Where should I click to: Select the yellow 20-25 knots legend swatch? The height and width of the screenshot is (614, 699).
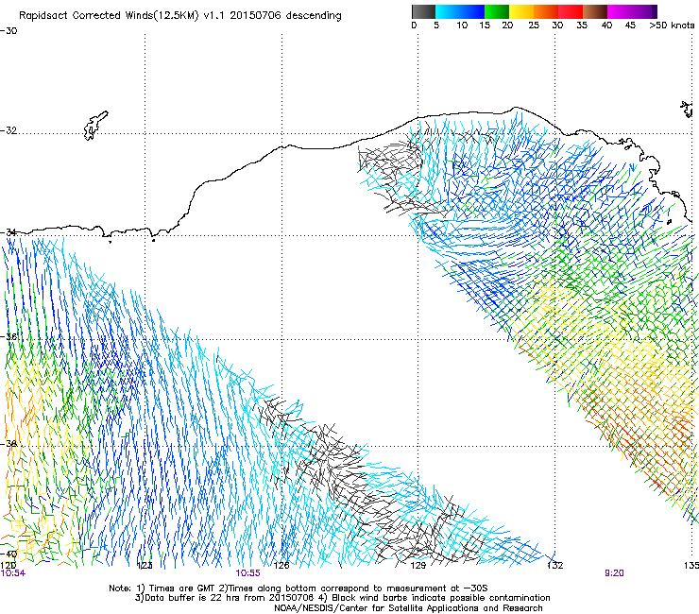coord(521,11)
